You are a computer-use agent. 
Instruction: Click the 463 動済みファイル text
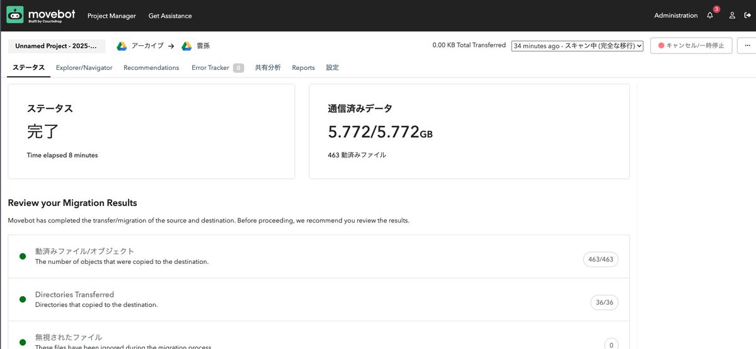pos(357,155)
